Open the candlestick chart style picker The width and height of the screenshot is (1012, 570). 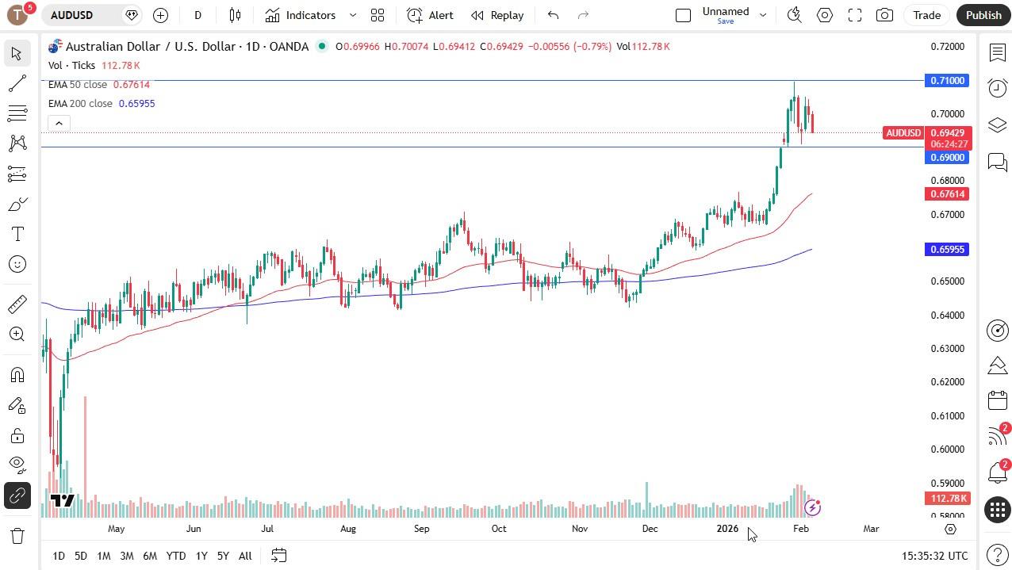(235, 15)
